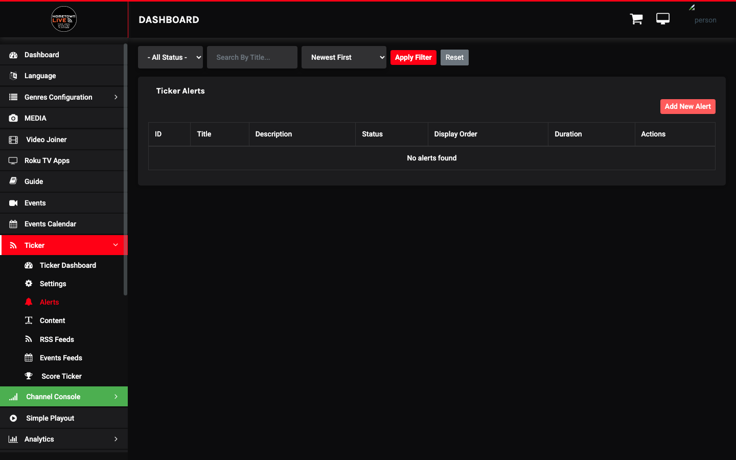
Task: Click the Events Calendar icon
Action: tap(13, 224)
